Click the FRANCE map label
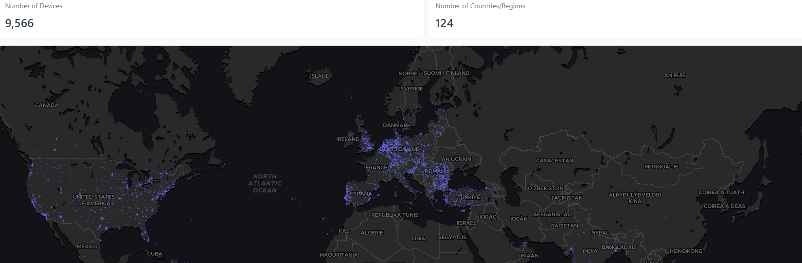Viewport: 802px width, 263px height. (376, 167)
